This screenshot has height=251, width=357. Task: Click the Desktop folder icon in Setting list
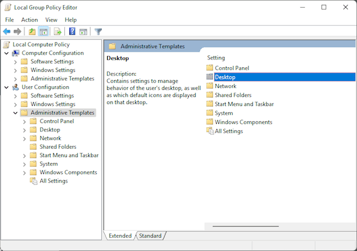[x=209, y=77]
